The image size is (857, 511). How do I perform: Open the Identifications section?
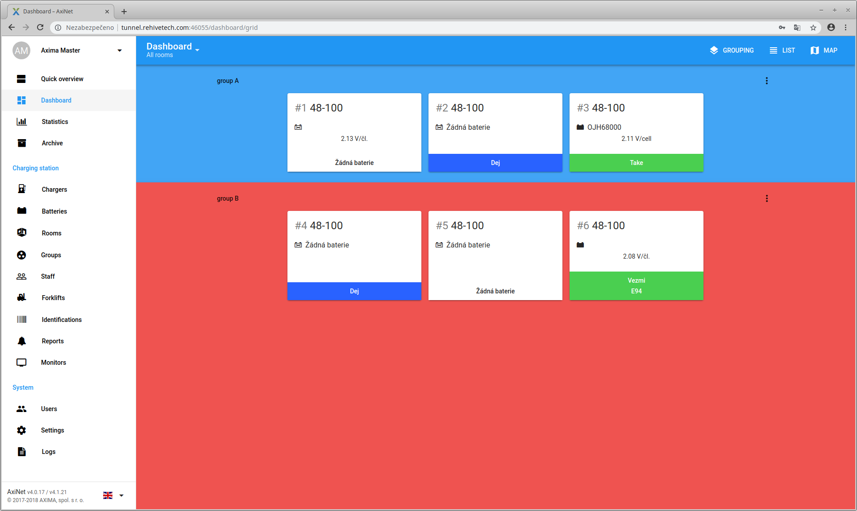click(x=62, y=319)
